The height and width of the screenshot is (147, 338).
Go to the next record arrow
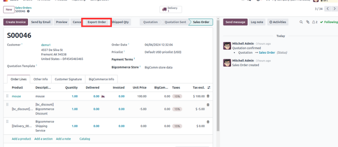point(334,9)
